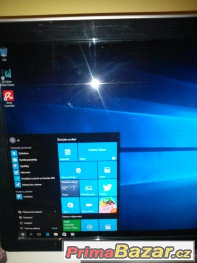This screenshot has width=197, height=263.
Task: Expand the File Explorer submenu arrow
Action: [55, 212]
